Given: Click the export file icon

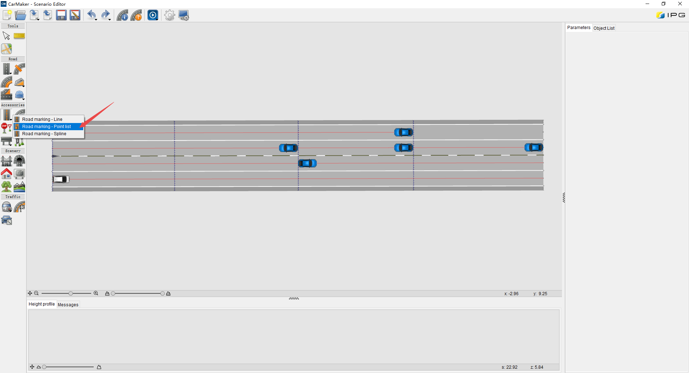Looking at the screenshot, I should click(48, 15).
